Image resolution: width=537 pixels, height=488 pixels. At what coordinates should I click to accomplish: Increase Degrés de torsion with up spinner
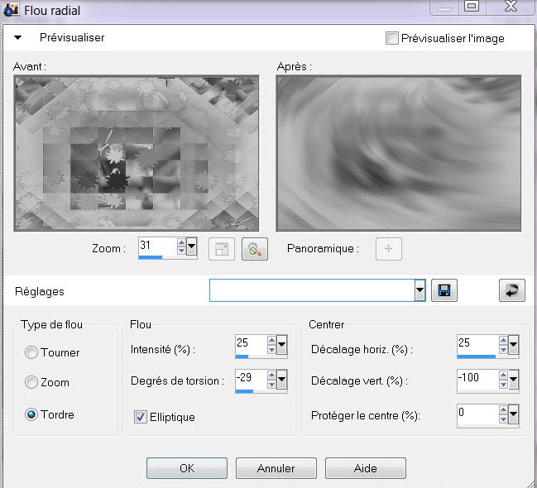click(x=271, y=375)
